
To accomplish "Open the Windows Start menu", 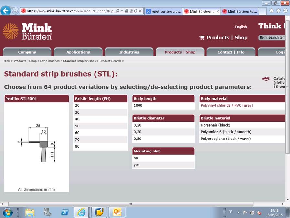I will tap(7, 212).
